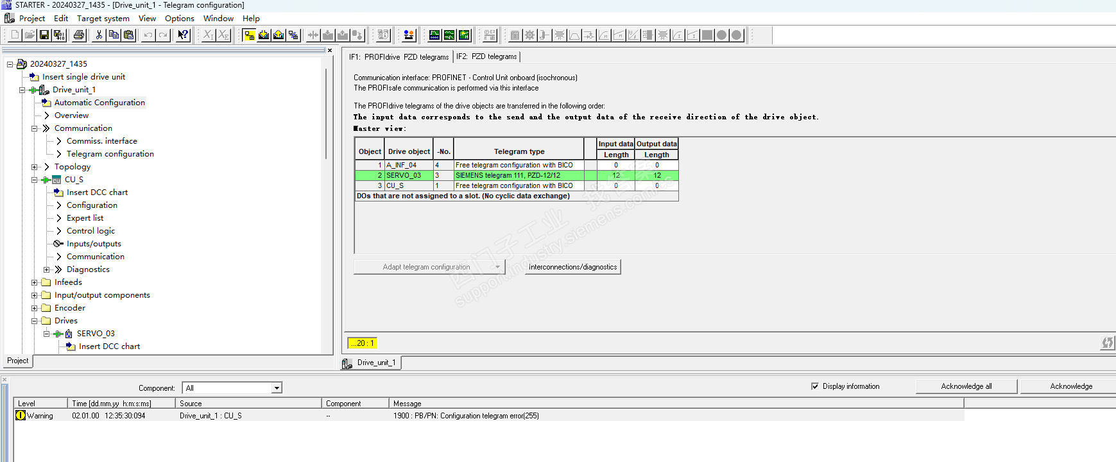Click the Acknowledge all button
The image size is (1116, 462).
coord(966,386)
